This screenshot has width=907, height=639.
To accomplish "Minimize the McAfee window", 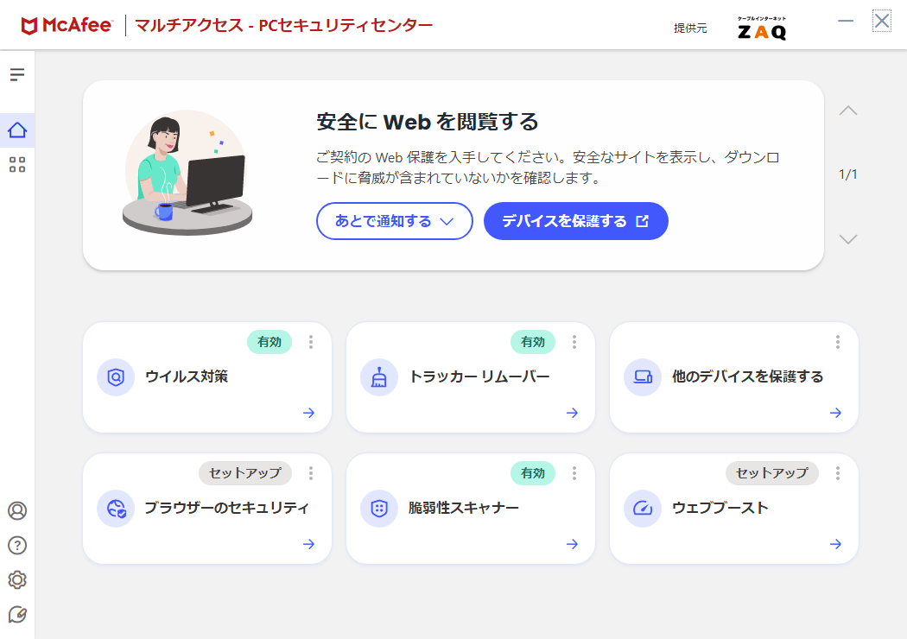I will [x=846, y=22].
